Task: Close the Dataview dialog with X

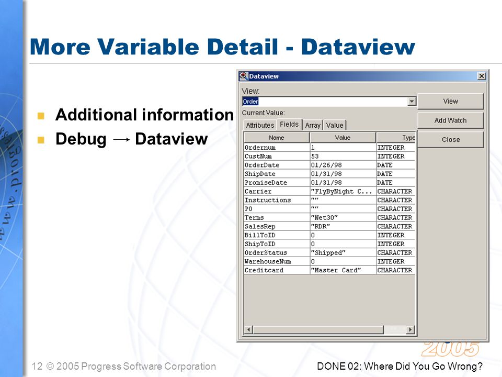Action: point(481,76)
